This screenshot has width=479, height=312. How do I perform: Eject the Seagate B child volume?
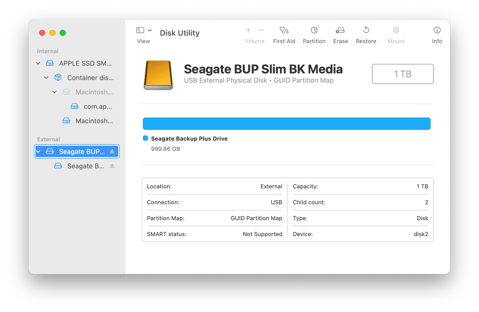(x=112, y=166)
